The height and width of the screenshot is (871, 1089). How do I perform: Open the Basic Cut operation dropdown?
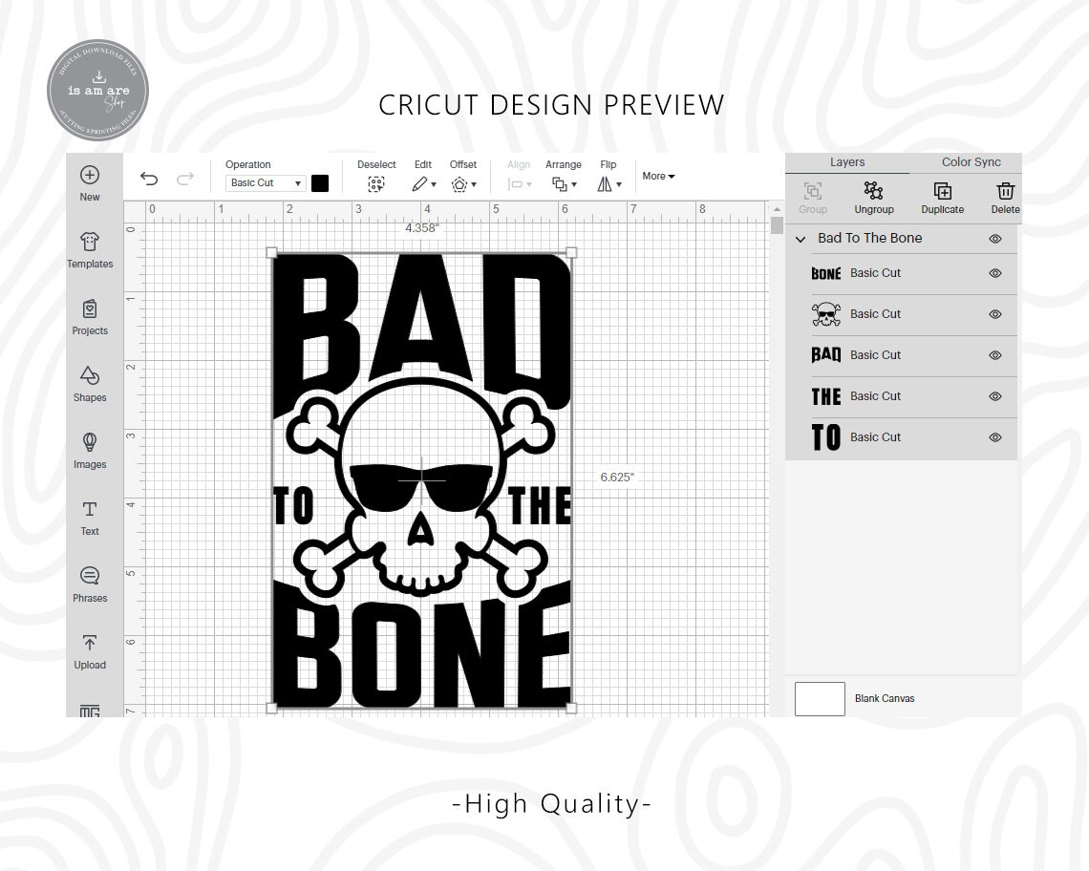(264, 182)
